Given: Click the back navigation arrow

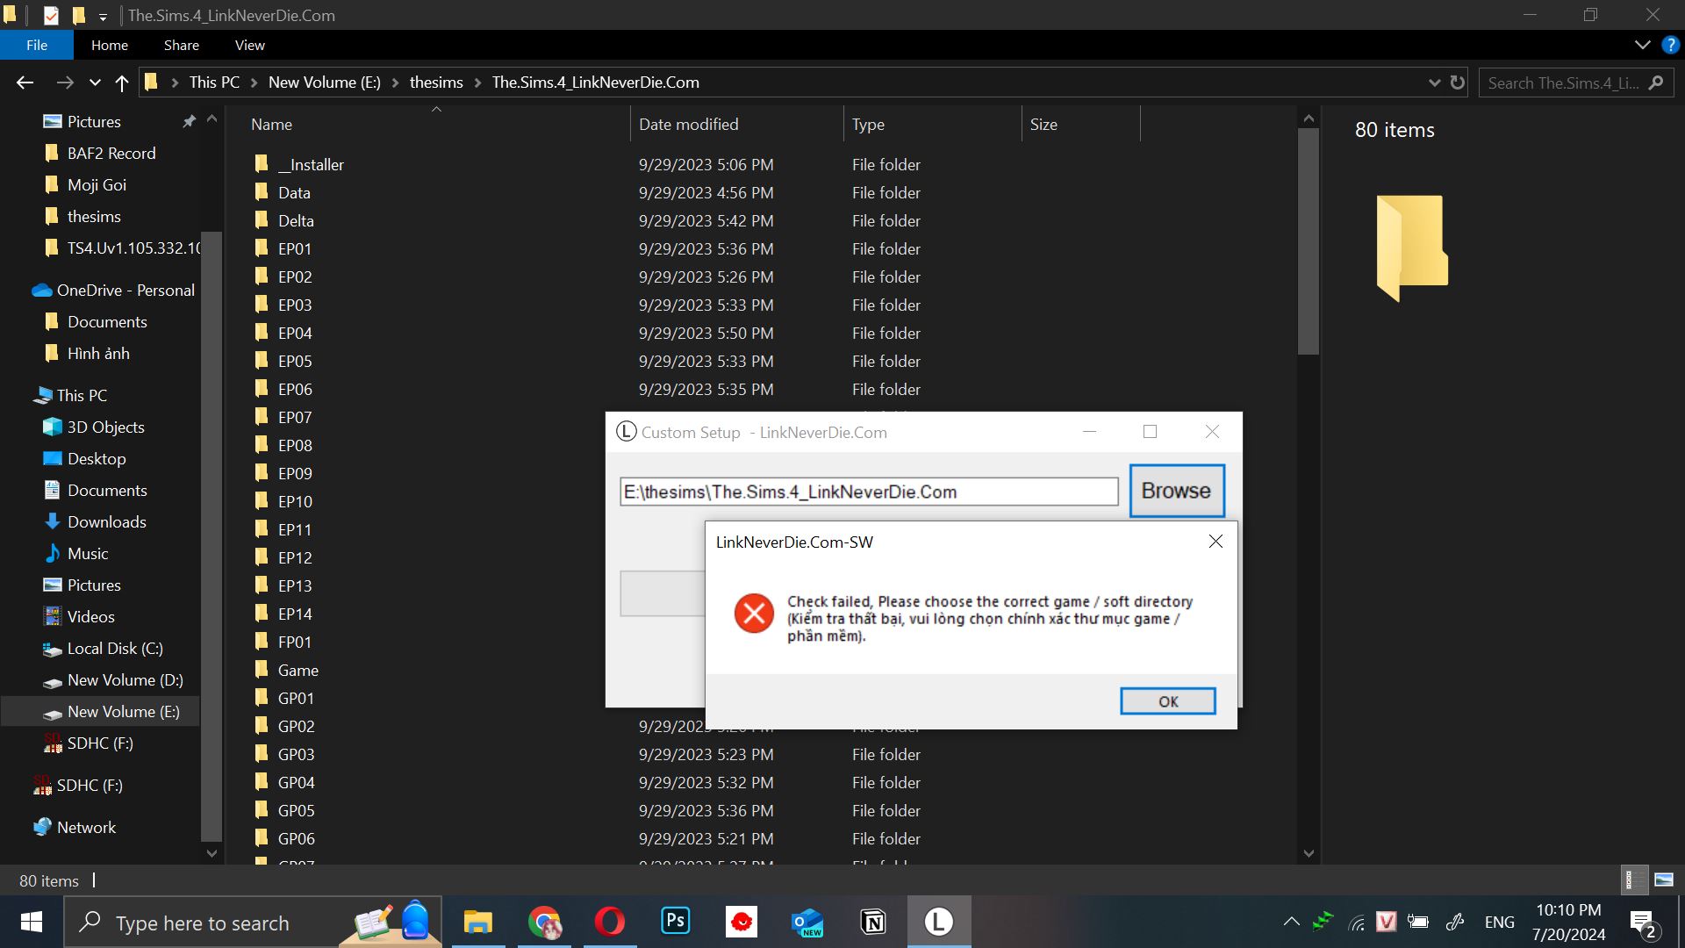Looking at the screenshot, I should coord(25,83).
